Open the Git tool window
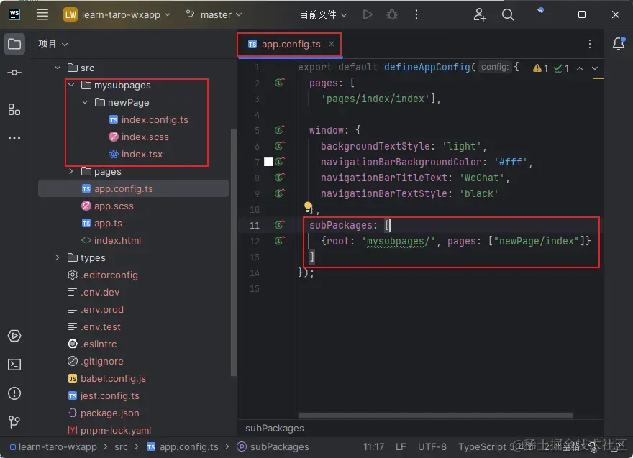This screenshot has height=458, width=633. 14,421
